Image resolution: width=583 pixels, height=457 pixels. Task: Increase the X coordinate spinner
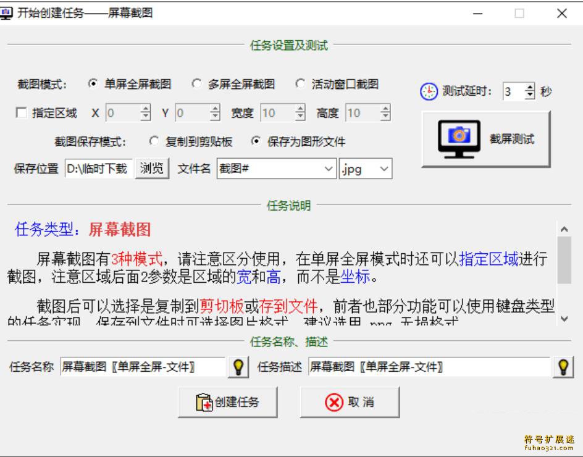click(145, 109)
